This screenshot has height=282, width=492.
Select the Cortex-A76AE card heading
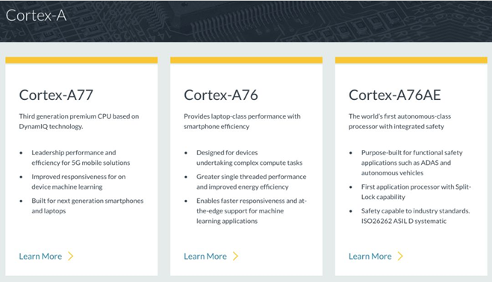(x=395, y=95)
